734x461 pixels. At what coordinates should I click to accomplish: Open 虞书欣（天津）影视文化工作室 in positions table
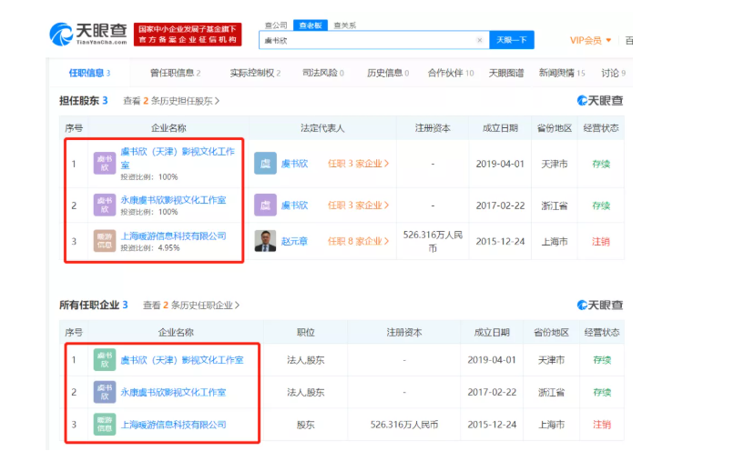click(x=182, y=360)
